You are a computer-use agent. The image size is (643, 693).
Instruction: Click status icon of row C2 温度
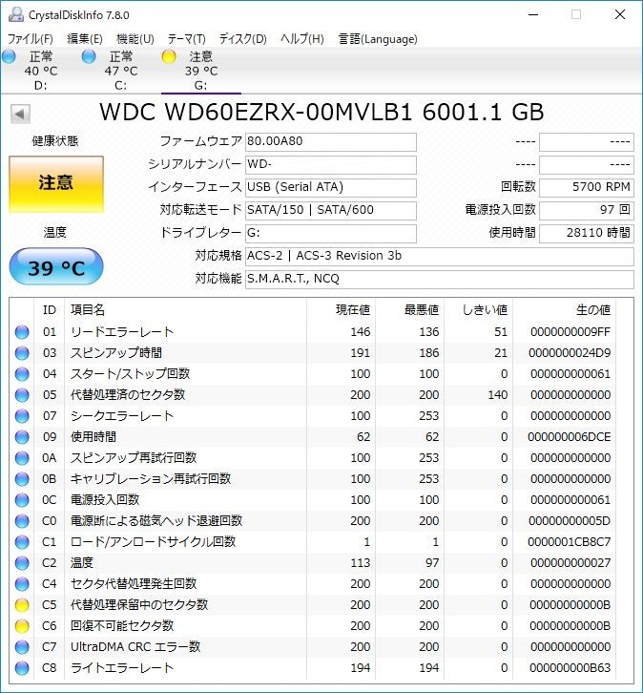[22, 563]
